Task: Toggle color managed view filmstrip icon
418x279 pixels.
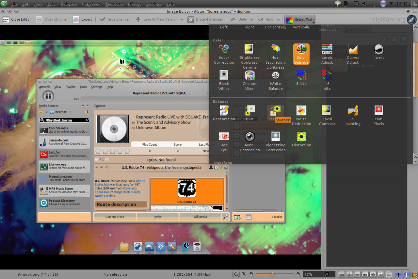Action: [x=414, y=274]
